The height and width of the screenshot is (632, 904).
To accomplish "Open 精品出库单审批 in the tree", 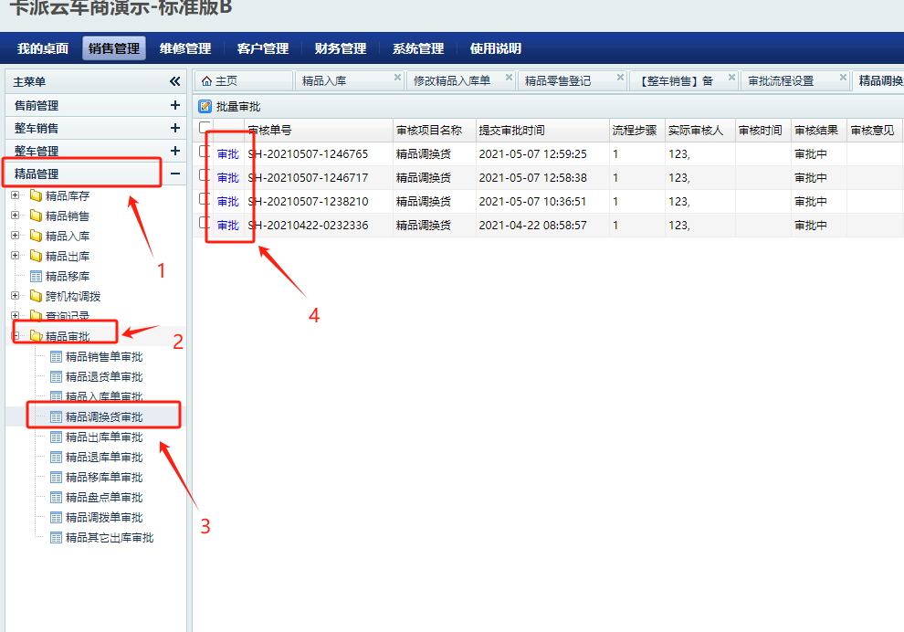I will pos(104,437).
